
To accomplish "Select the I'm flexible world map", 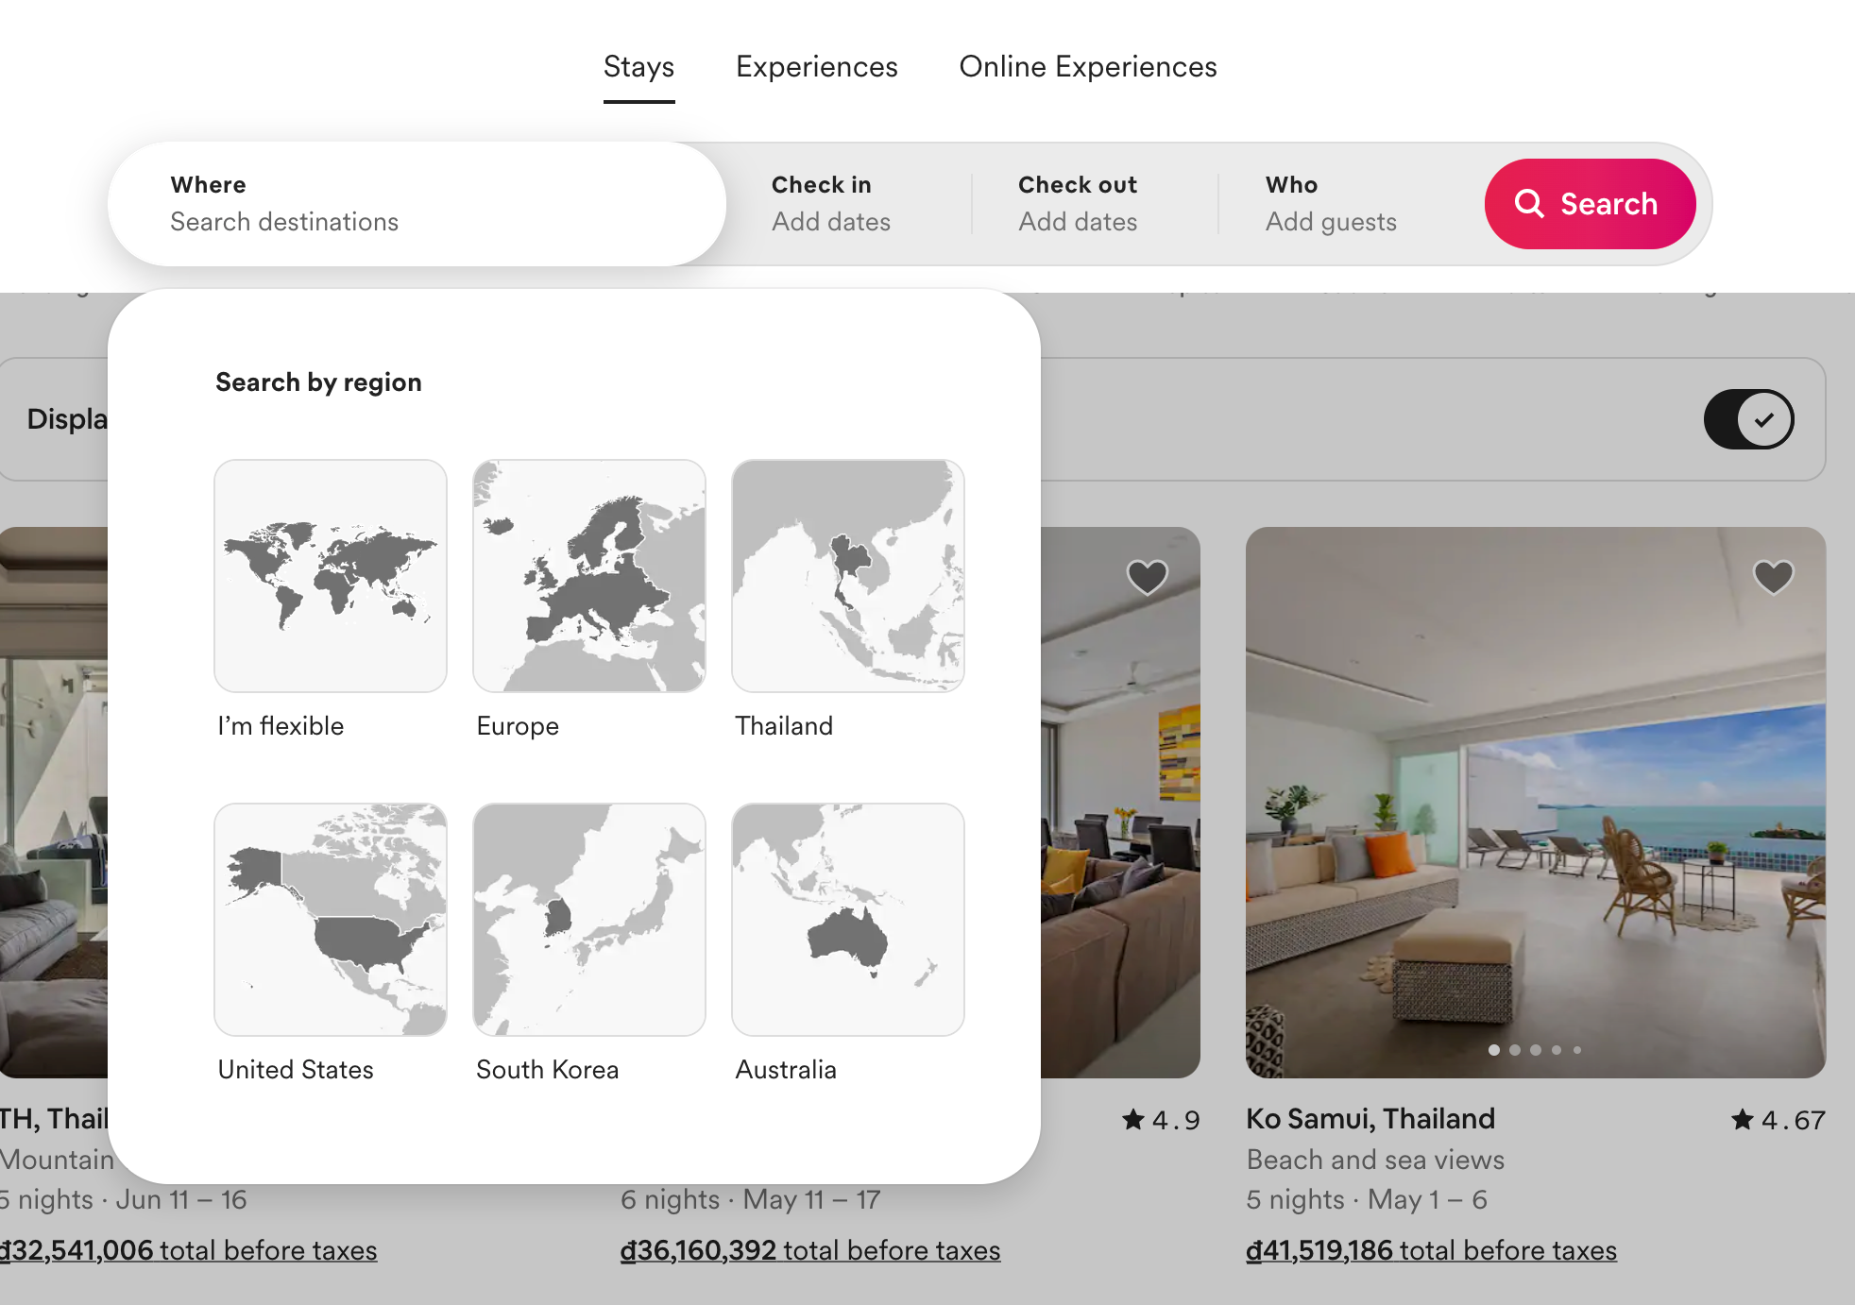I will tap(331, 576).
